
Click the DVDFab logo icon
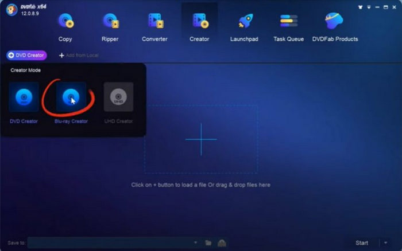pyautogui.click(x=11, y=10)
